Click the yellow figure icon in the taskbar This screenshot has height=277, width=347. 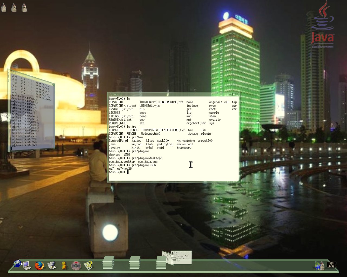64,265
